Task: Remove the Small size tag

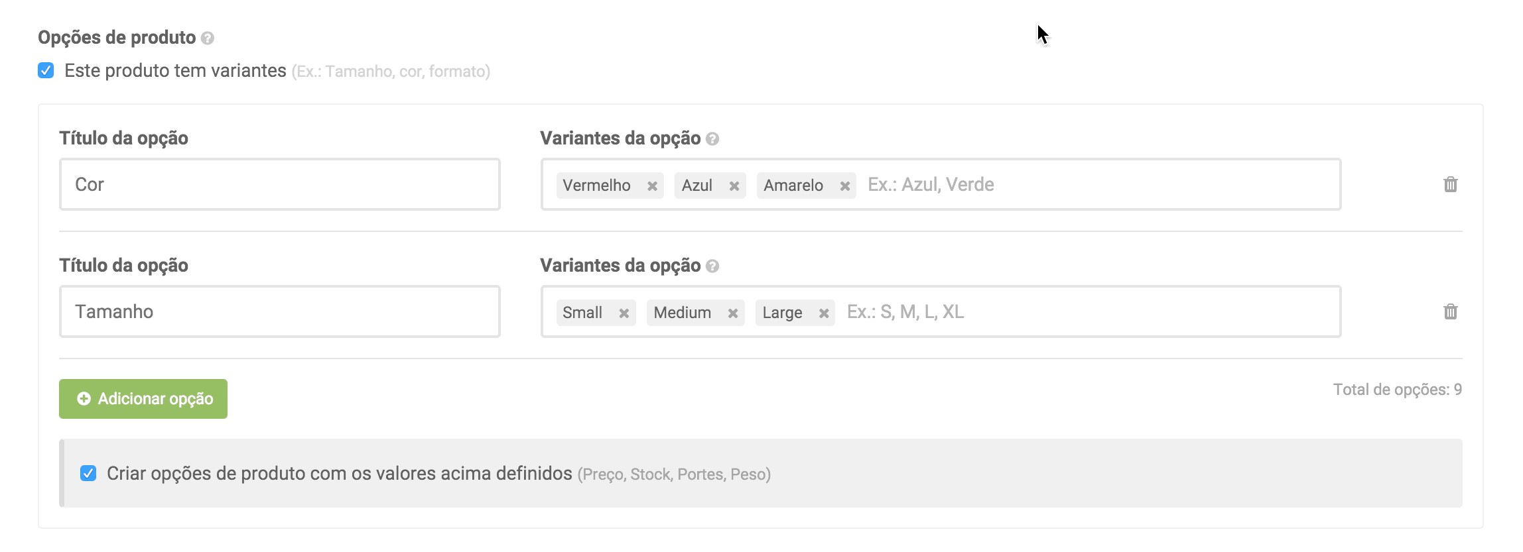Action: 624,313
